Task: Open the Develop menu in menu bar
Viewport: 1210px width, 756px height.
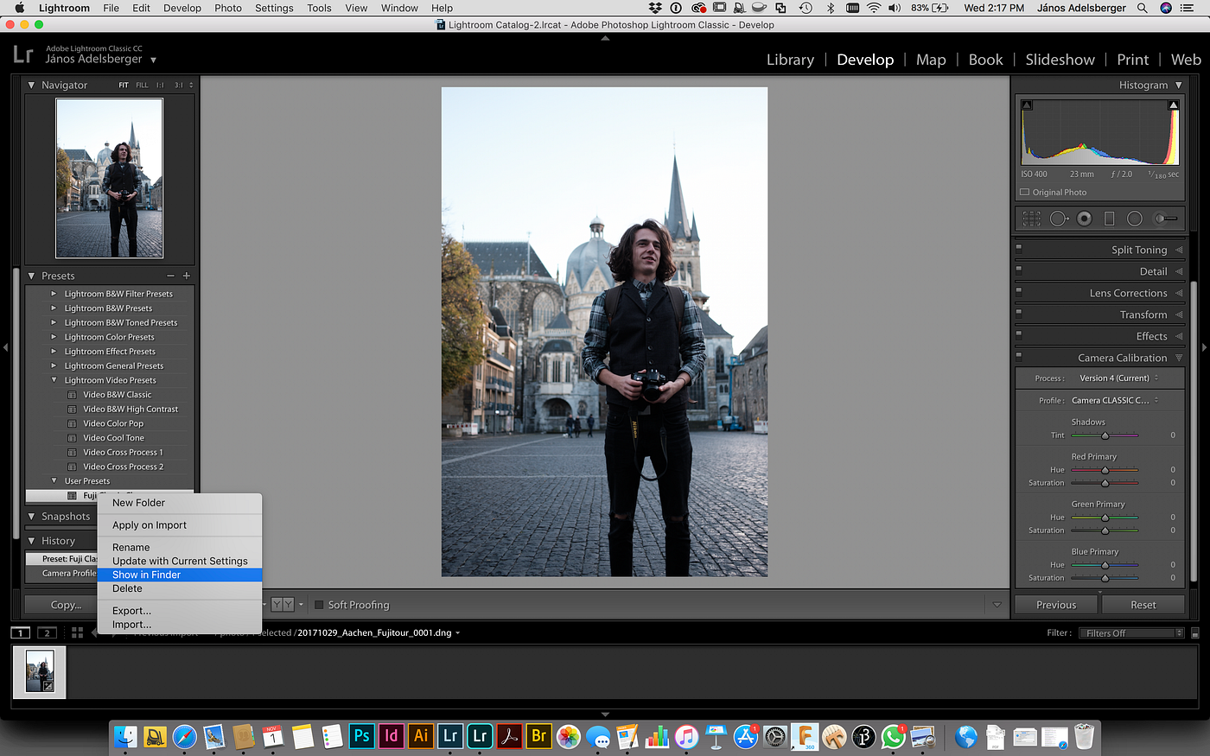Action: (x=182, y=8)
